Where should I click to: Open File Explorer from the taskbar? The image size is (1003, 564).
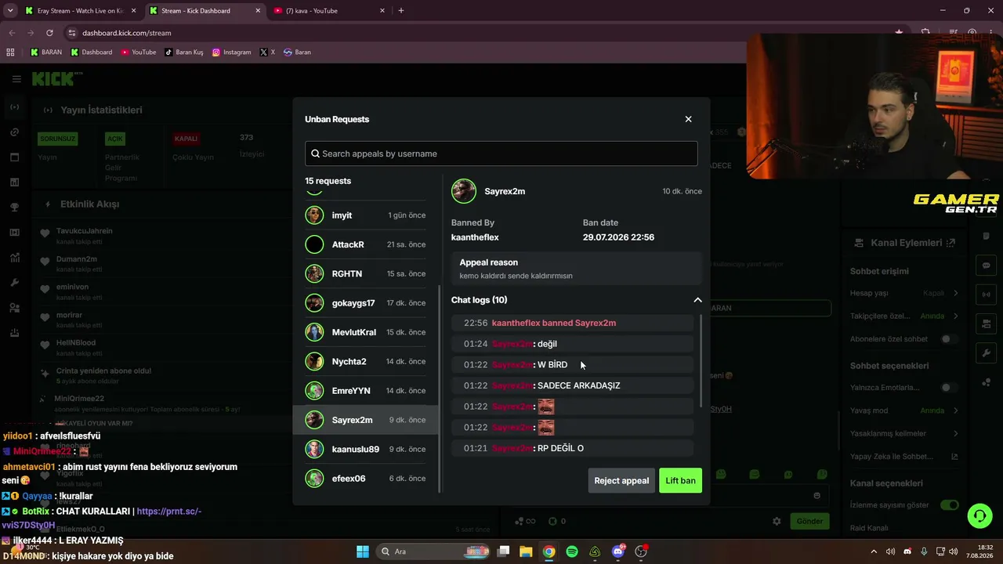click(526, 551)
